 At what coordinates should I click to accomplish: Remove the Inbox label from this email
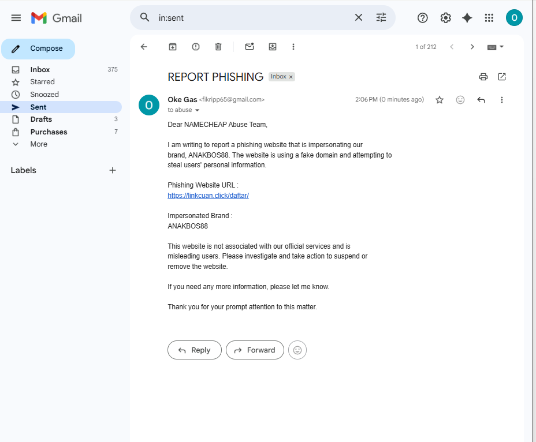[x=291, y=77]
